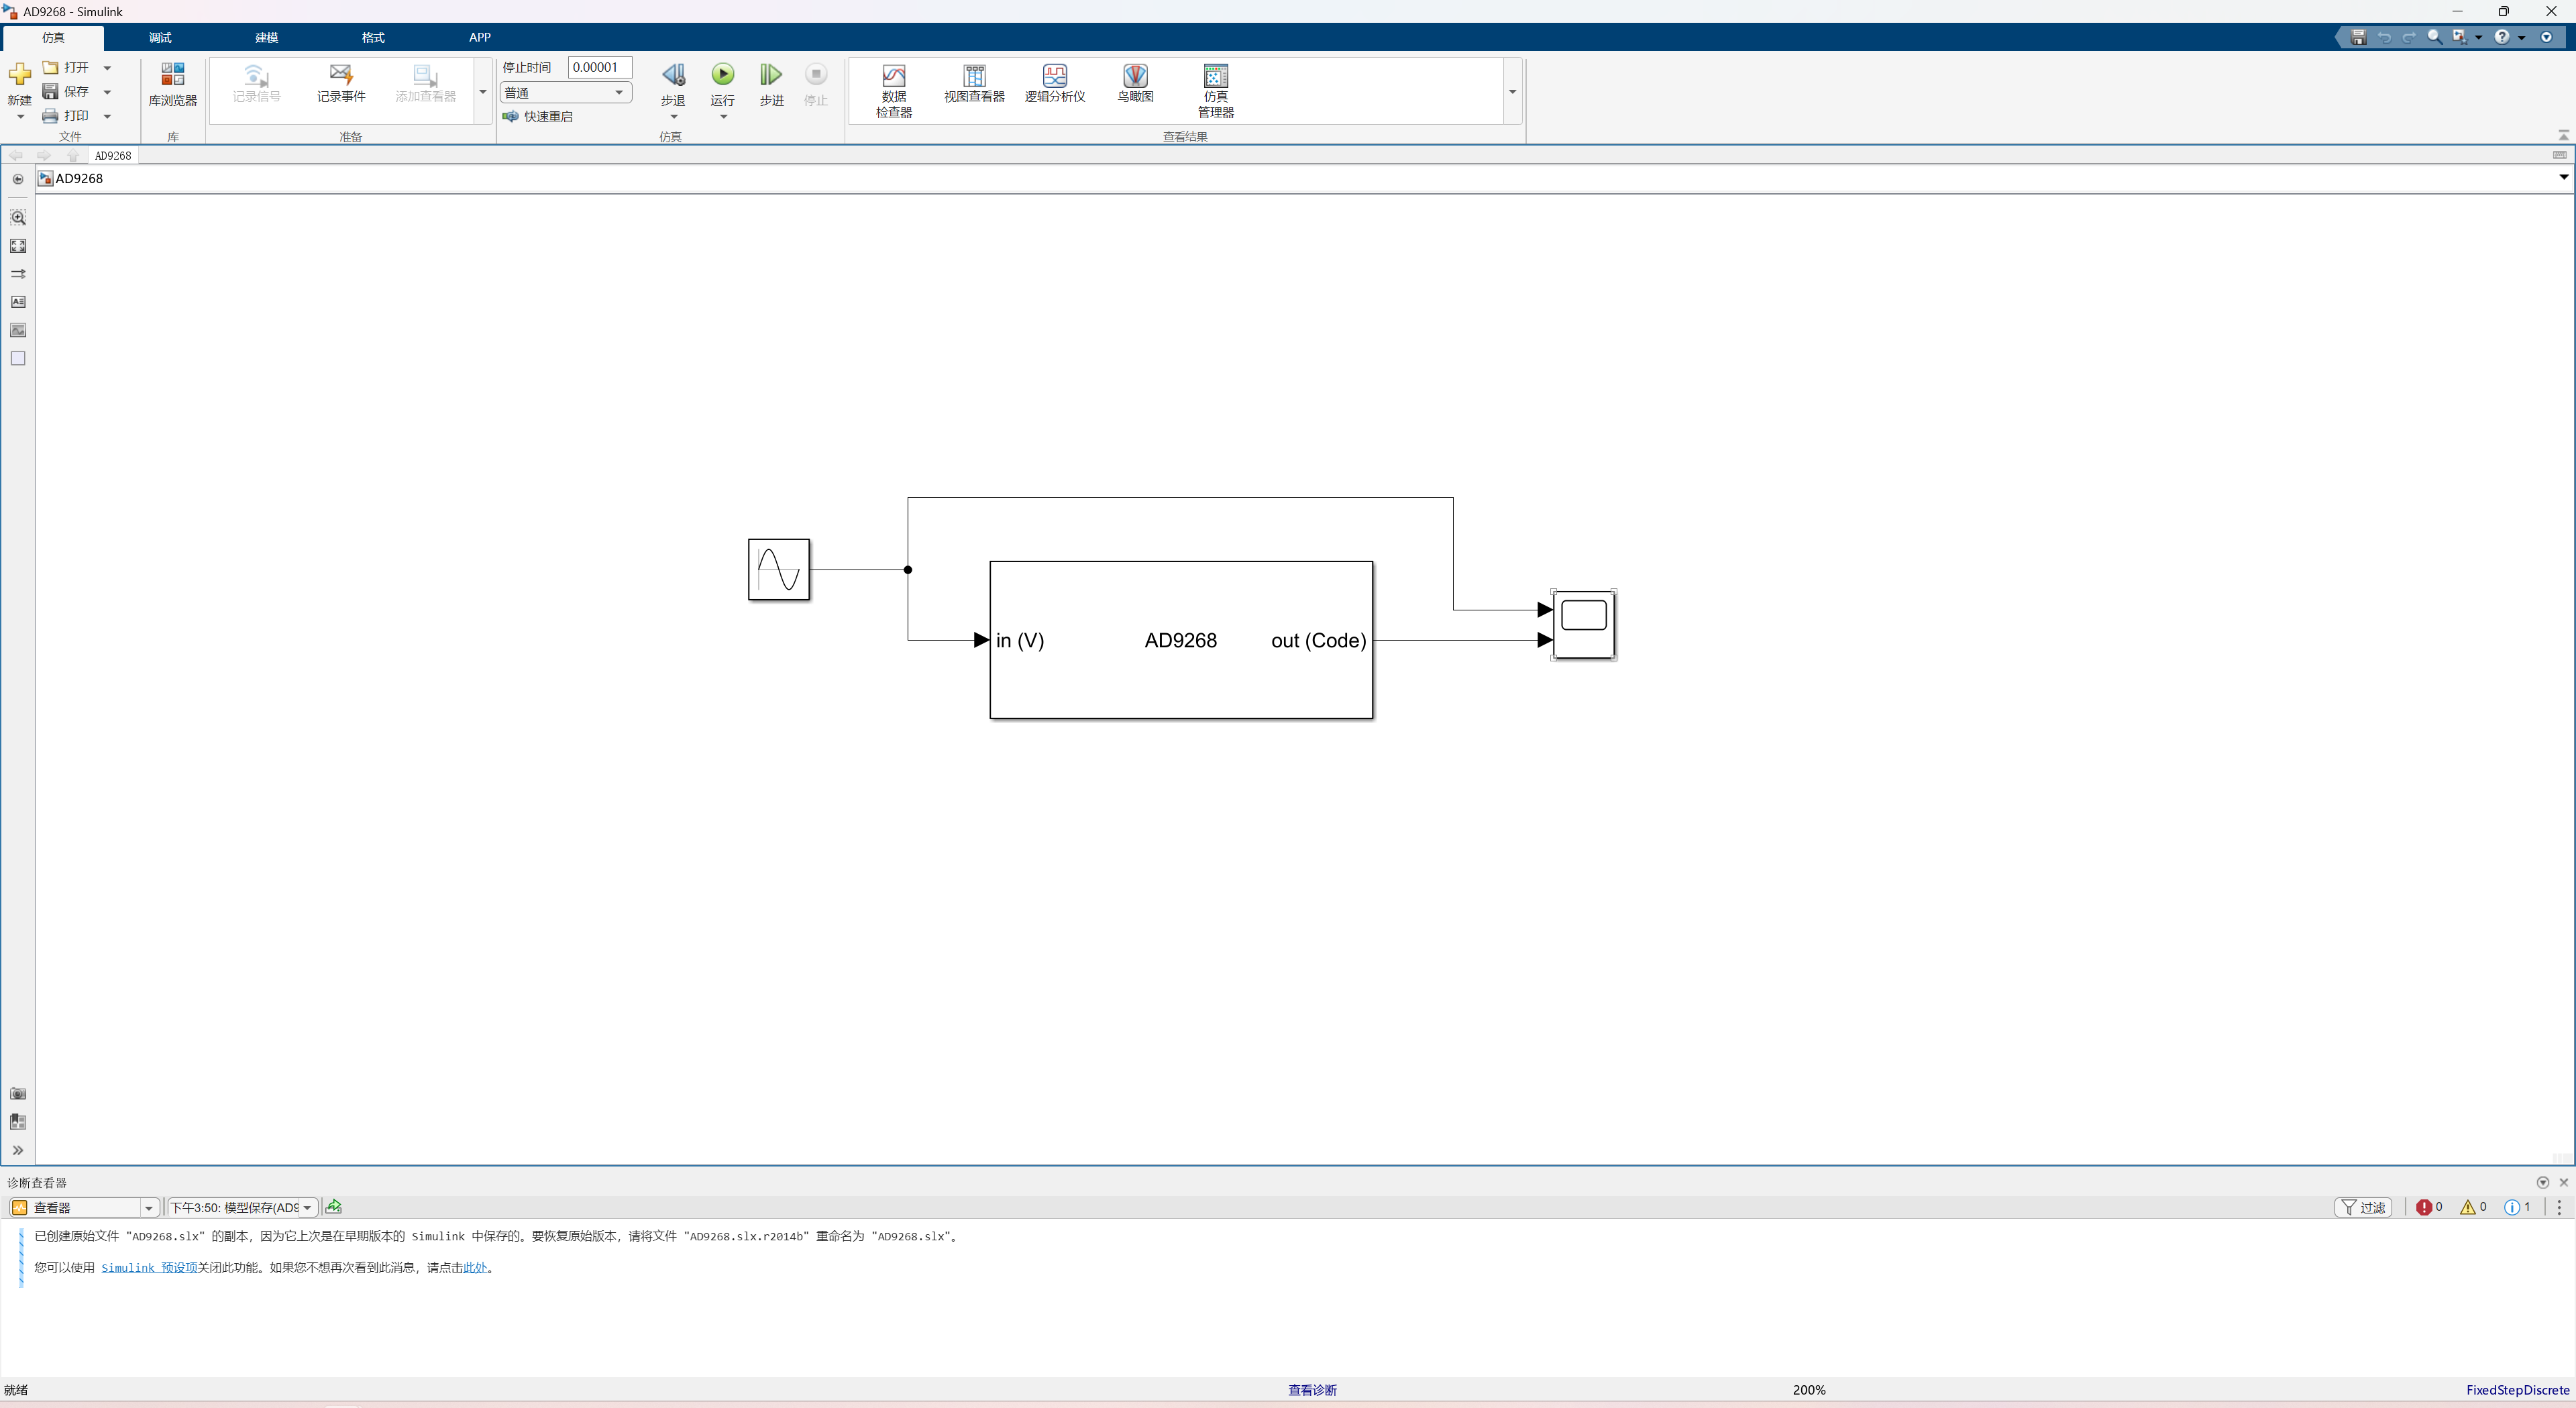Open the 鸟瞰图 bird's-eye view
Screen dimensions: 2576x1408
pyautogui.click(x=1135, y=83)
